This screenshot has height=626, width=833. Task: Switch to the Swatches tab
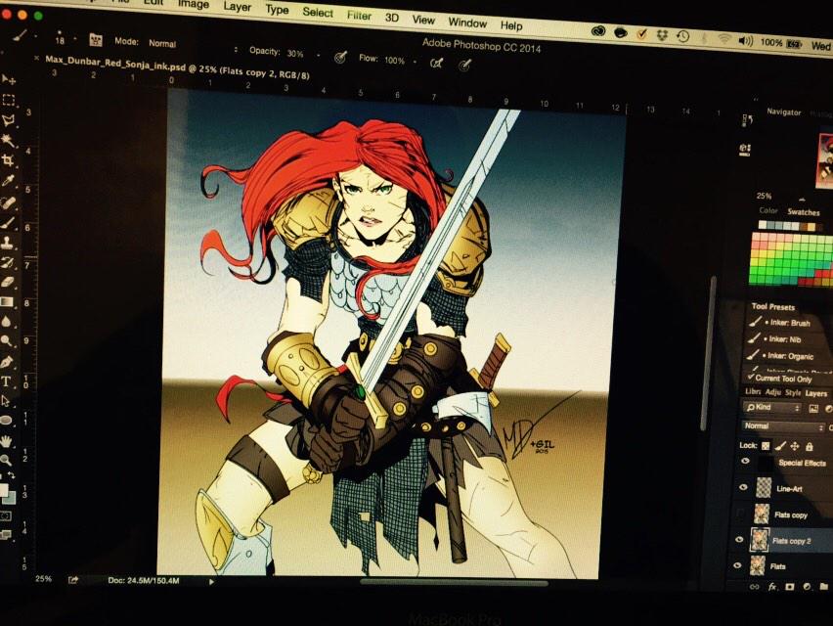pyautogui.click(x=804, y=212)
